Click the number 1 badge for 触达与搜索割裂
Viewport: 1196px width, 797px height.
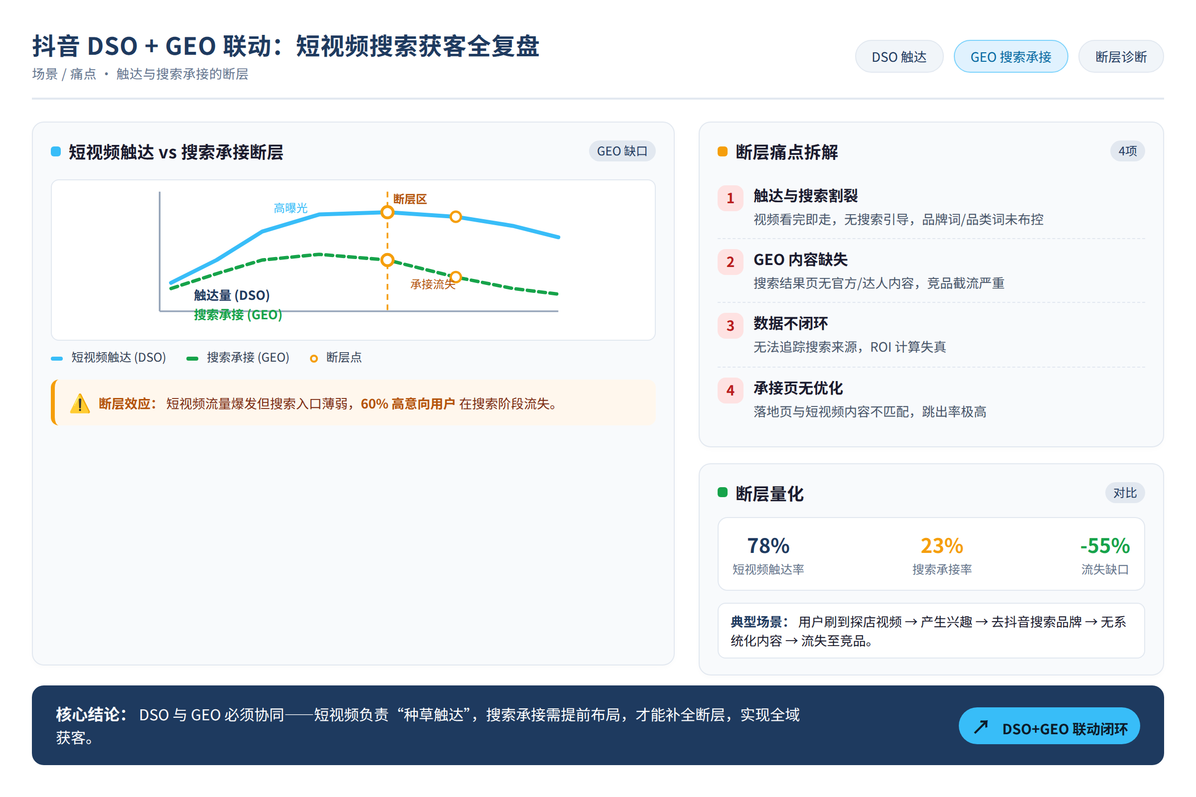pyautogui.click(x=730, y=198)
